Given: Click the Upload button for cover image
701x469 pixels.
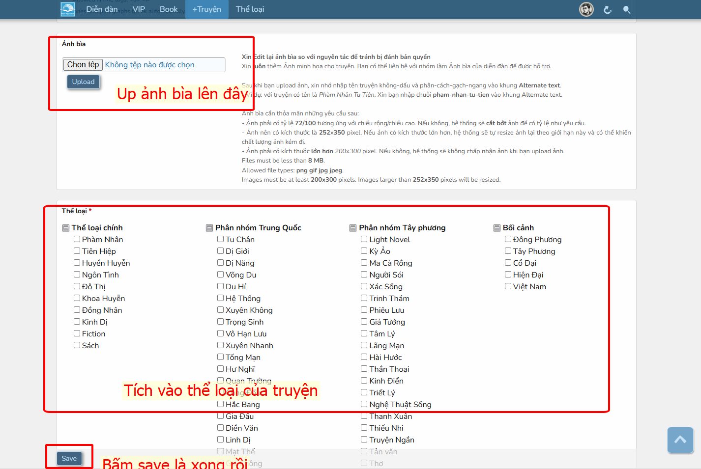Looking at the screenshot, I should pos(83,82).
